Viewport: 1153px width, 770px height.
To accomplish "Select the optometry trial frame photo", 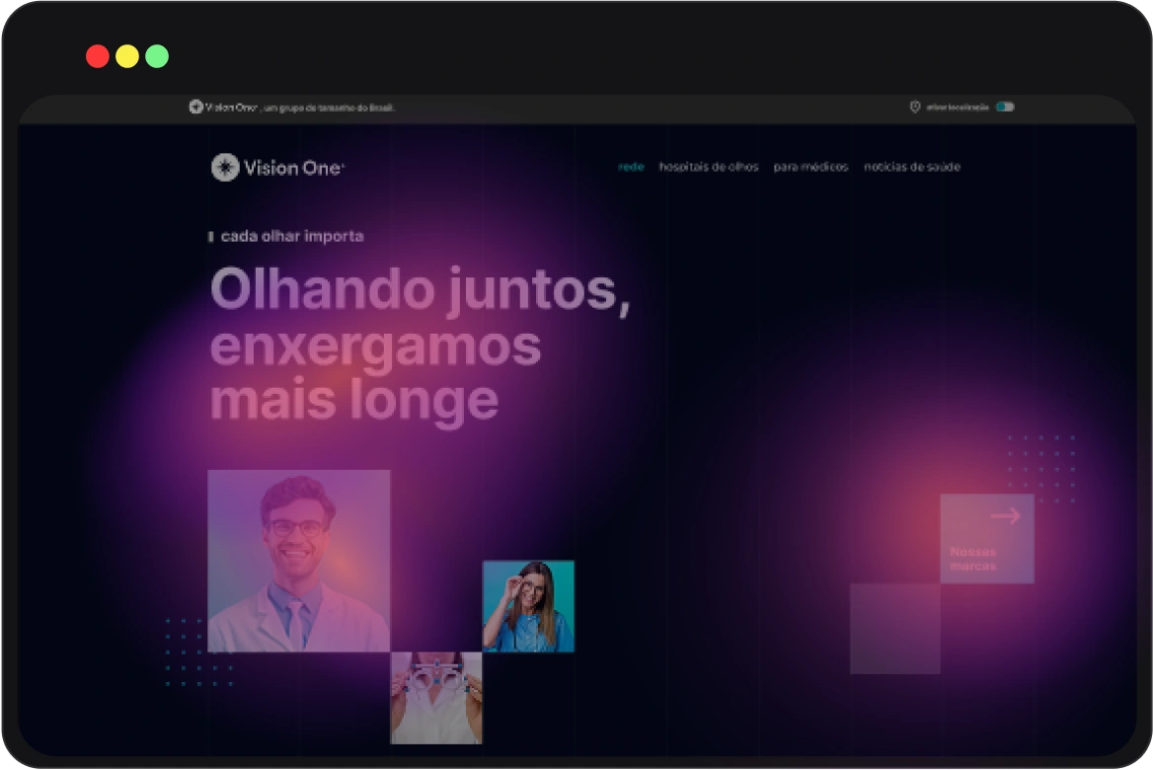I will 436,697.
